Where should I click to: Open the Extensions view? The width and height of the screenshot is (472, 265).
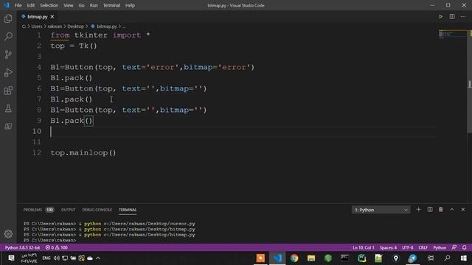tap(8, 91)
